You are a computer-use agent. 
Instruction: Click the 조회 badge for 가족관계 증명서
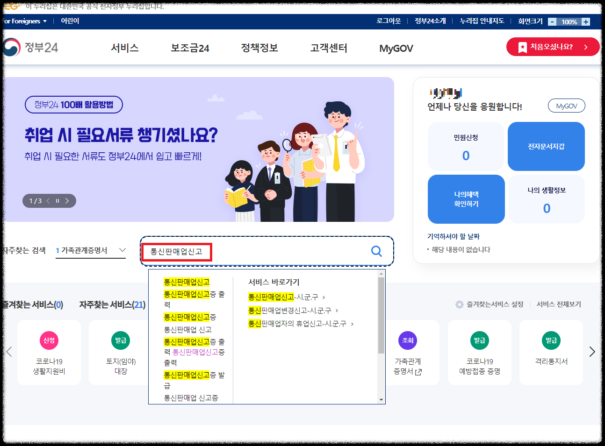click(408, 340)
